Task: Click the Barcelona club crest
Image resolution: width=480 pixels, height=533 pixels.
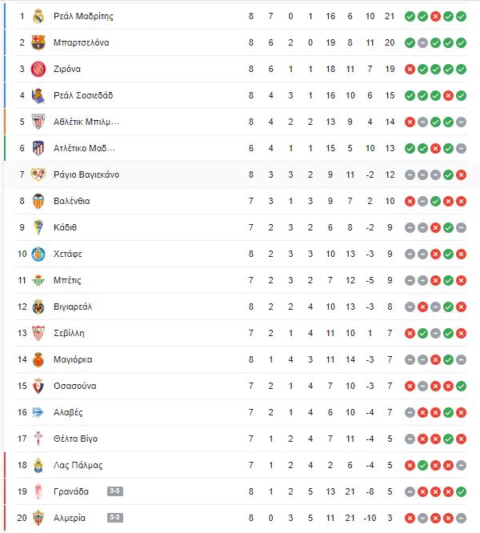Action: [38, 42]
